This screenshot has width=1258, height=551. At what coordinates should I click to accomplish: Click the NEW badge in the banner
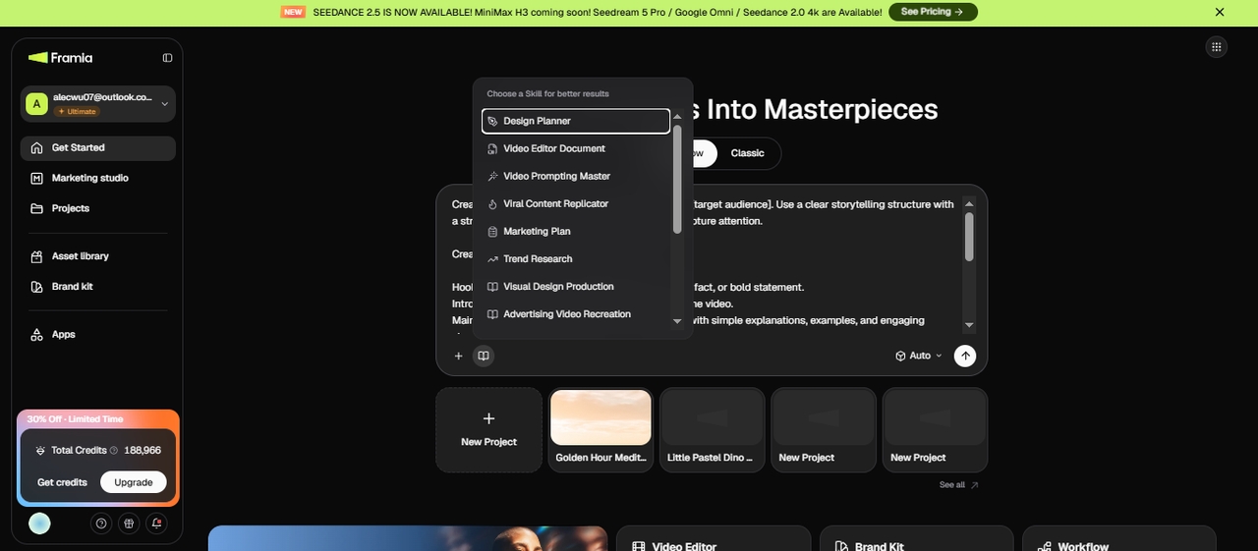[x=293, y=12]
